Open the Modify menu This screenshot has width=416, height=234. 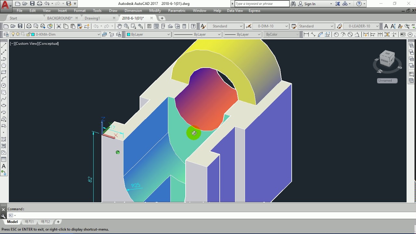[155, 11]
